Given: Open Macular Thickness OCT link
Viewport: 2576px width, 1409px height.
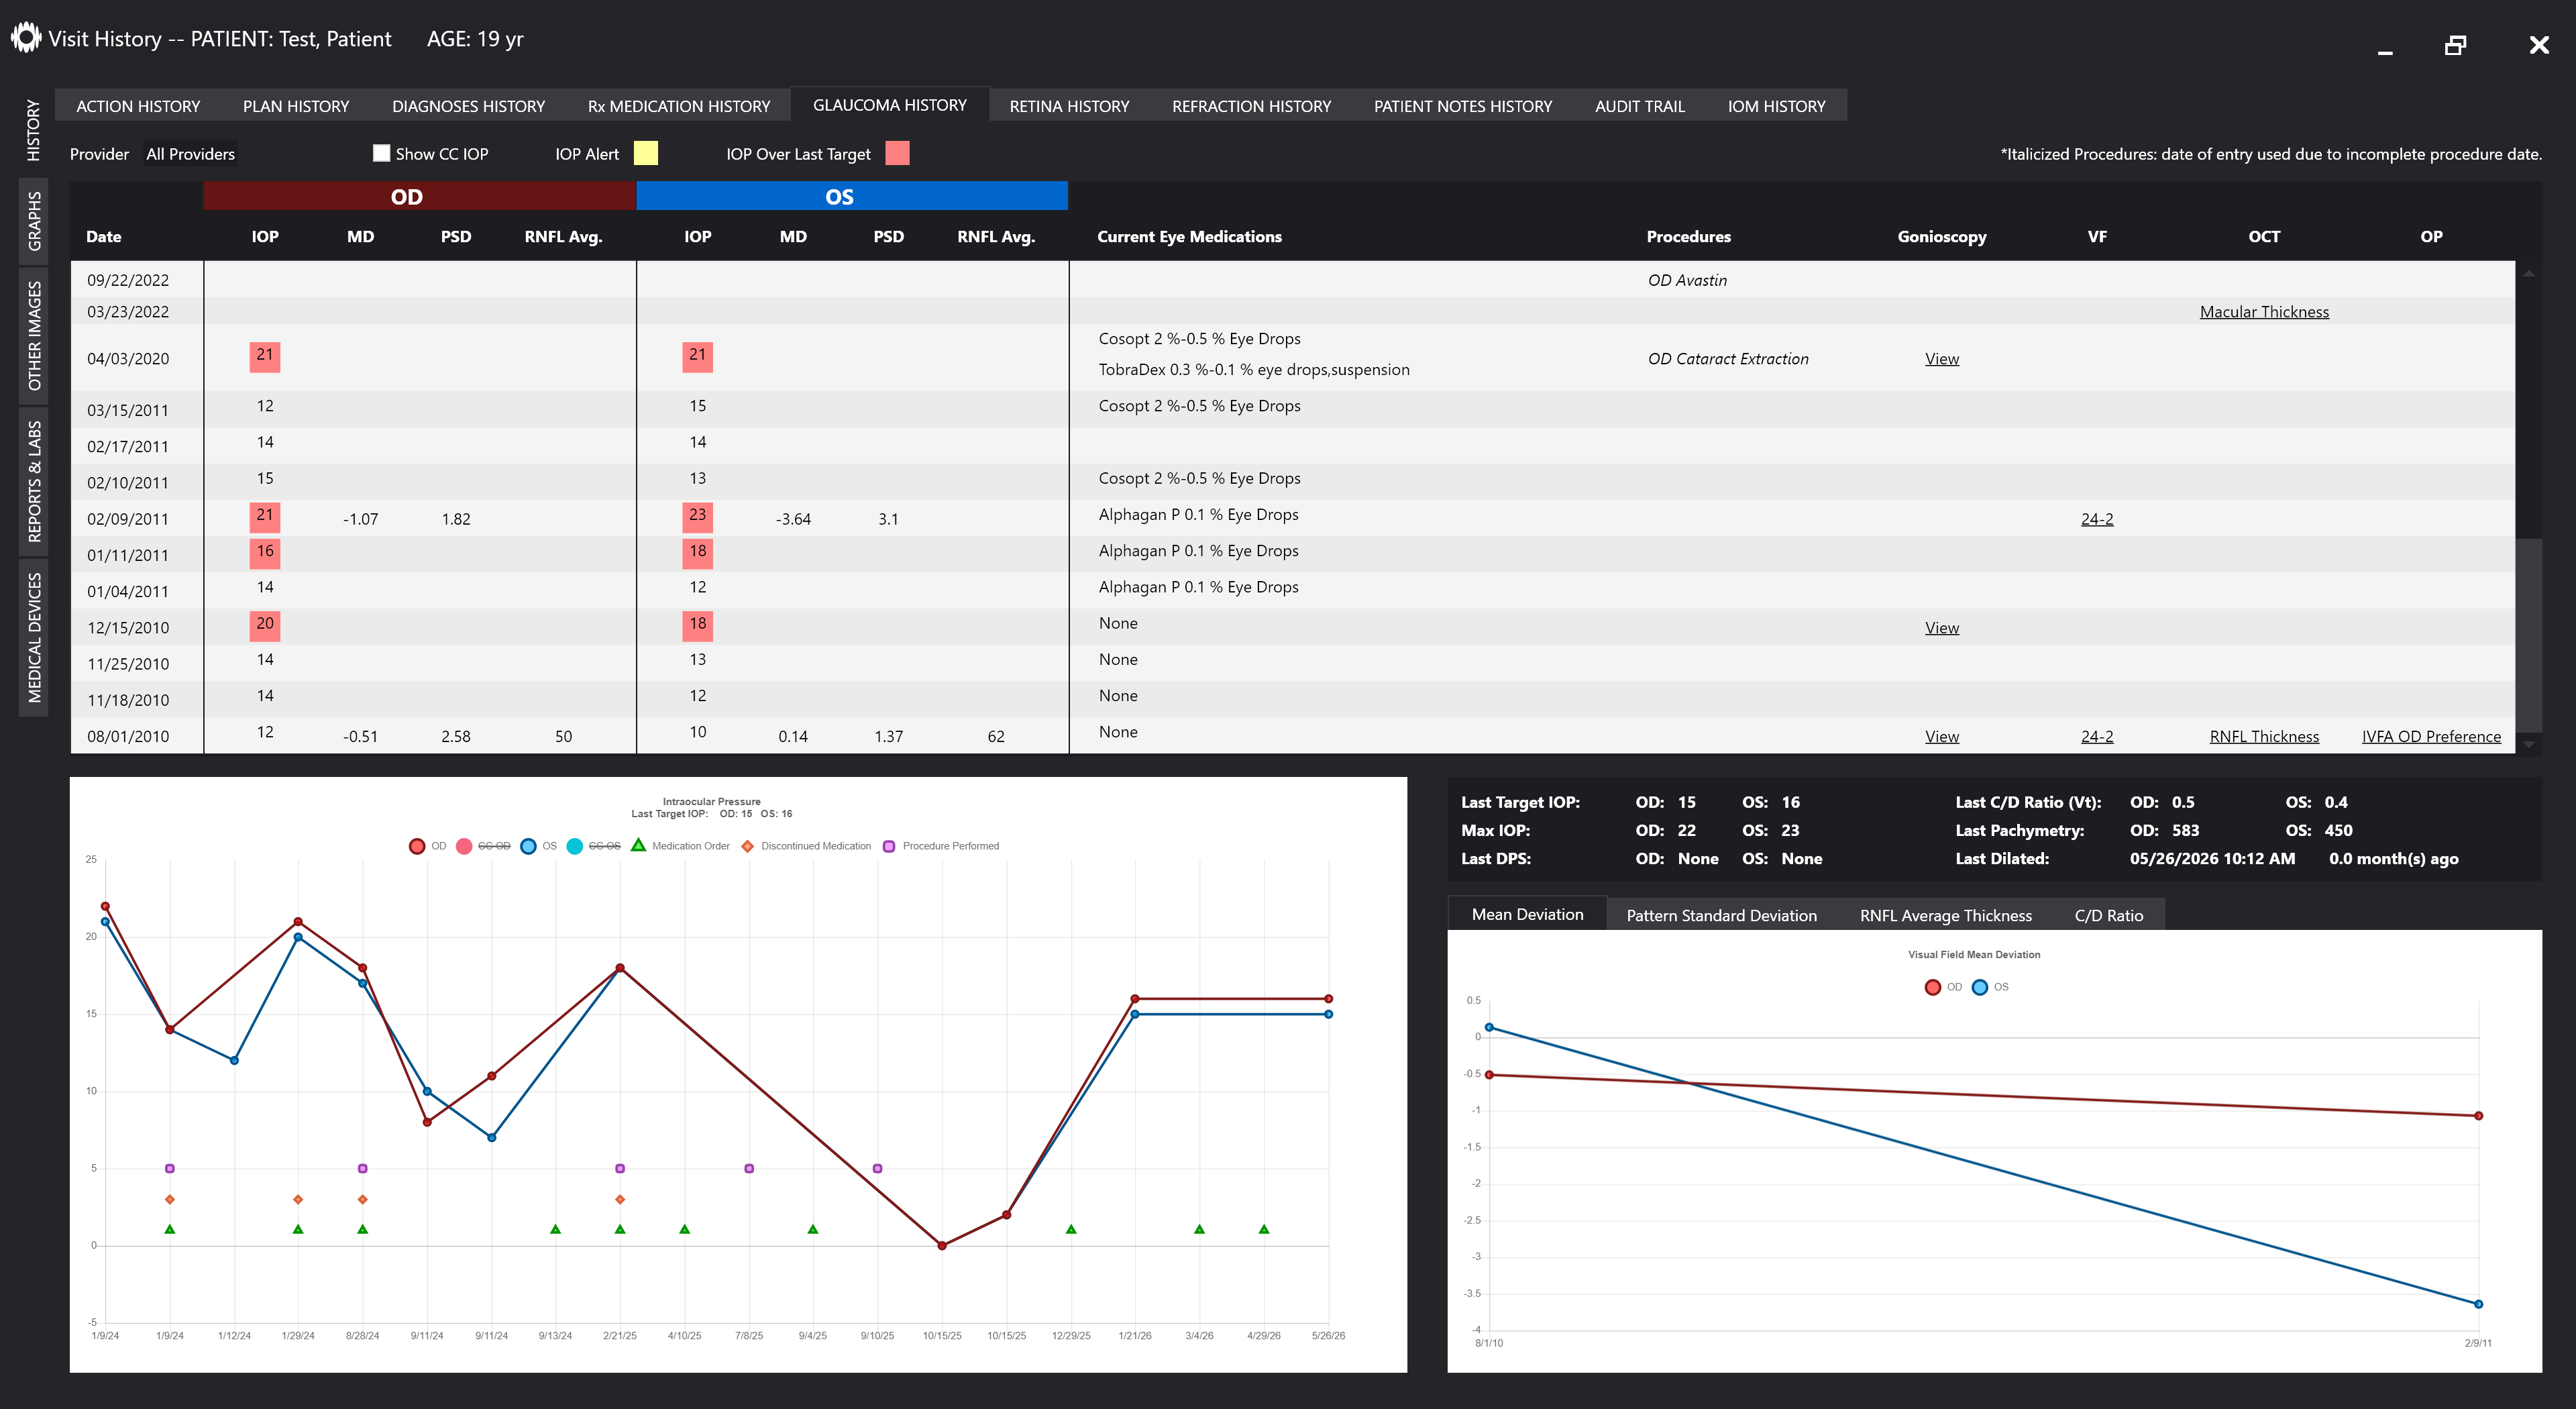Looking at the screenshot, I should click(2264, 312).
